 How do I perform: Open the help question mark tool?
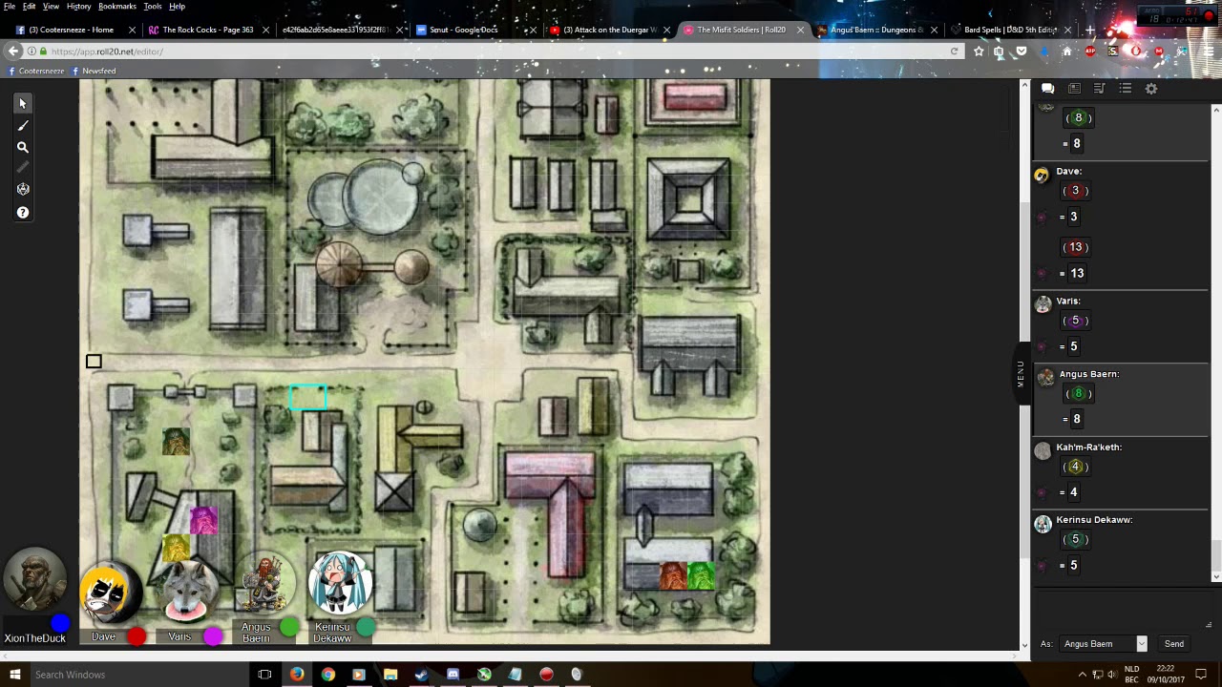tap(23, 212)
